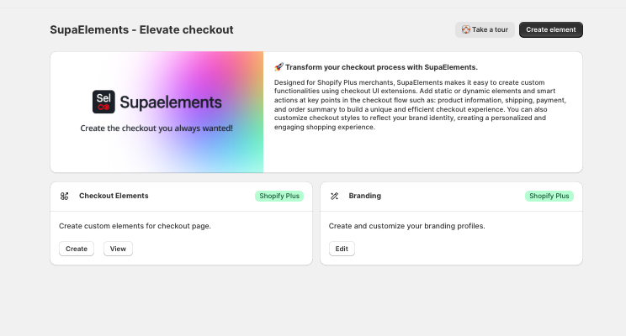Click the lifebuoy icon in Take a tour
Image resolution: width=626 pixels, height=336 pixels.
click(466, 29)
